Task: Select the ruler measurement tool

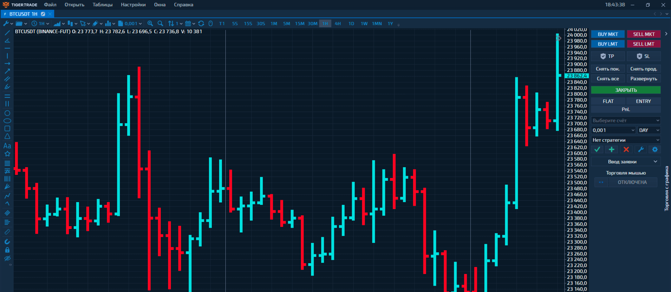Action: (x=7, y=232)
